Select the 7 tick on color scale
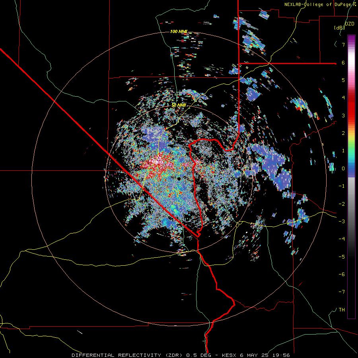Screen dimensions: 358x358 coord(343,45)
